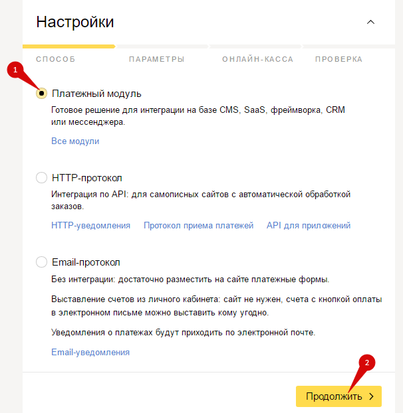Viewport: 403px width, 413px height.
Task: Switch to the ПАРАМЕТРЫ step tab
Action: 157,59
